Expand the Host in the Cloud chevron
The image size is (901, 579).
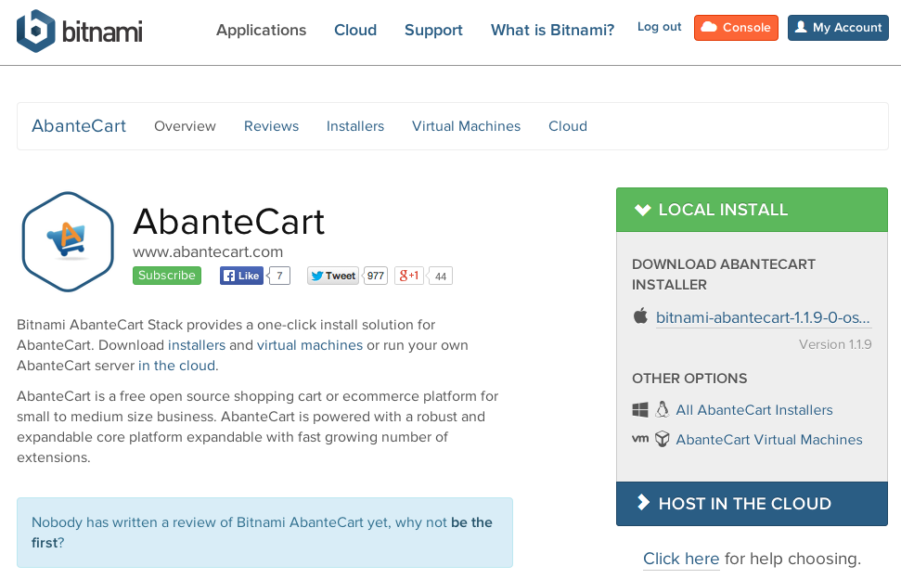pos(643,503)
